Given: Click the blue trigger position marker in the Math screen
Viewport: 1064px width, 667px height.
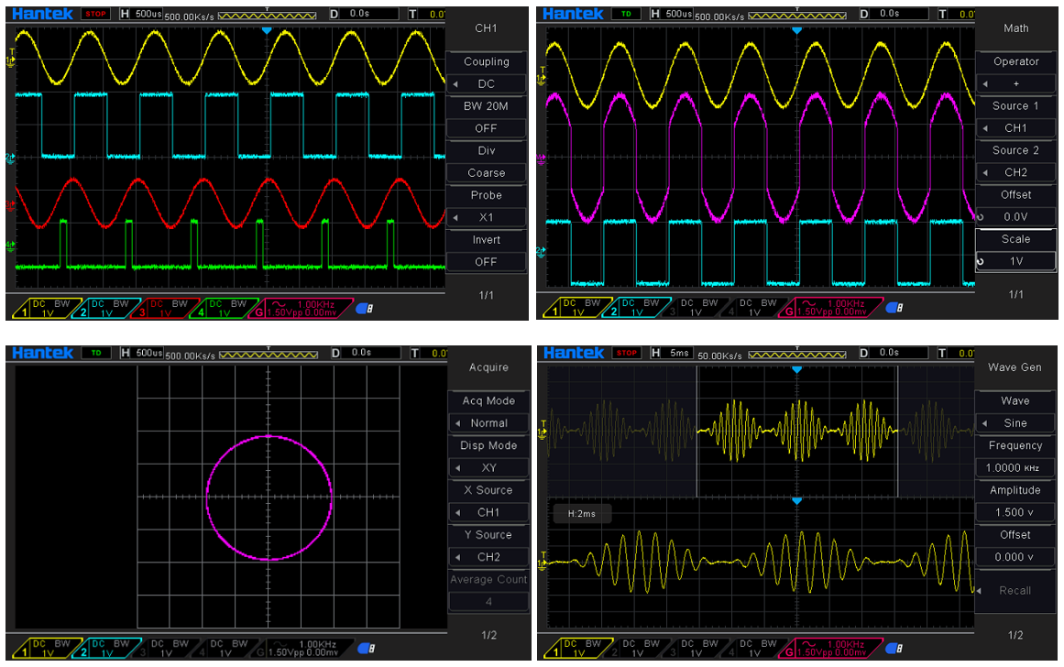Looking at the screenshot, I should click(x=796, y=31).
